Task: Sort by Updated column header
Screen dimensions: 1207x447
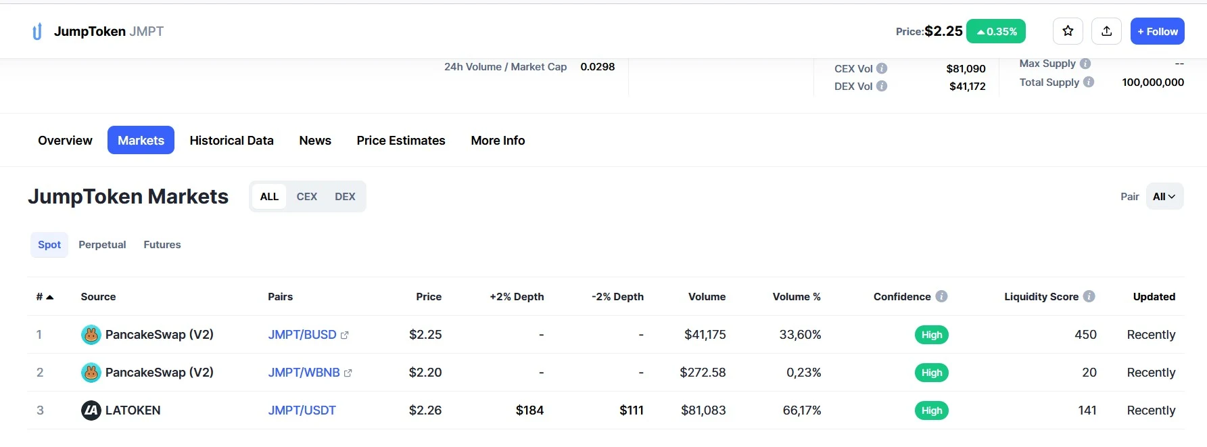Action: [1154, 297]
